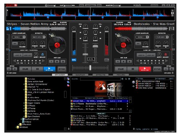Select waveform zoom level 1 button
This screenshot has width=182, height=136.
(172, 11)
